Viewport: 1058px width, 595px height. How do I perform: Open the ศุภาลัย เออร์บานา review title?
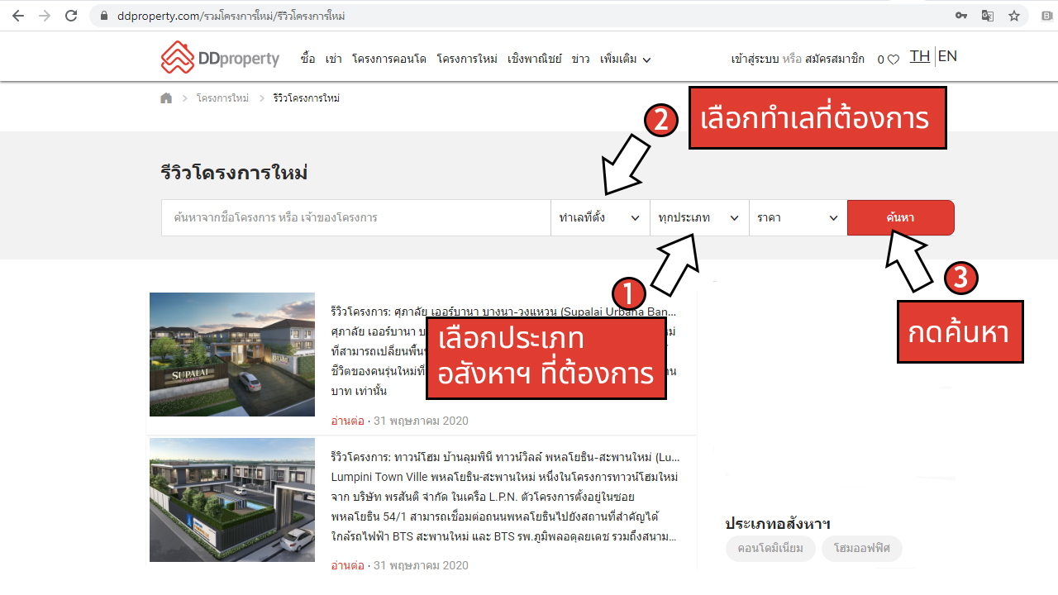pyautogui.click(x=503, y=312)
